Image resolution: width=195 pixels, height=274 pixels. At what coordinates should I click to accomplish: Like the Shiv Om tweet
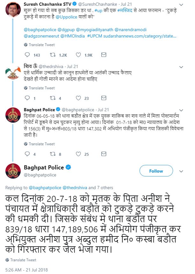pyautogui.click(x=78, y=98)
